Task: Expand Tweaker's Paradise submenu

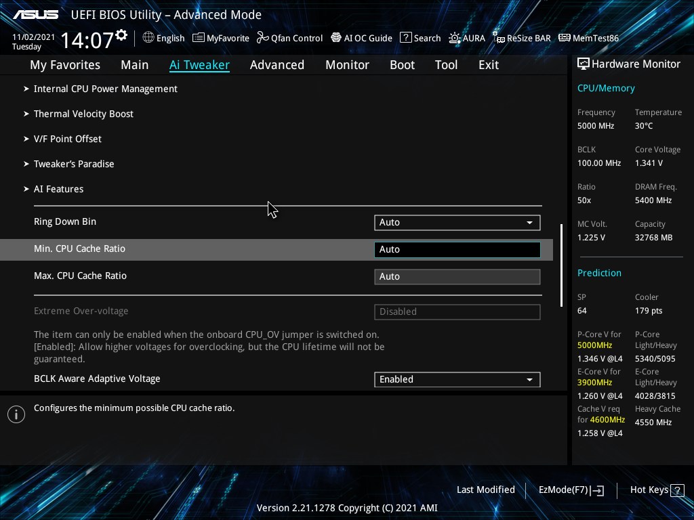Action: pyautogui.click(x=73, y=164)
